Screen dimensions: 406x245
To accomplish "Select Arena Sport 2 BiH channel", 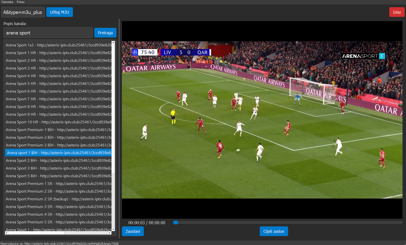I will pyautogui.click(x=58, y=160).
